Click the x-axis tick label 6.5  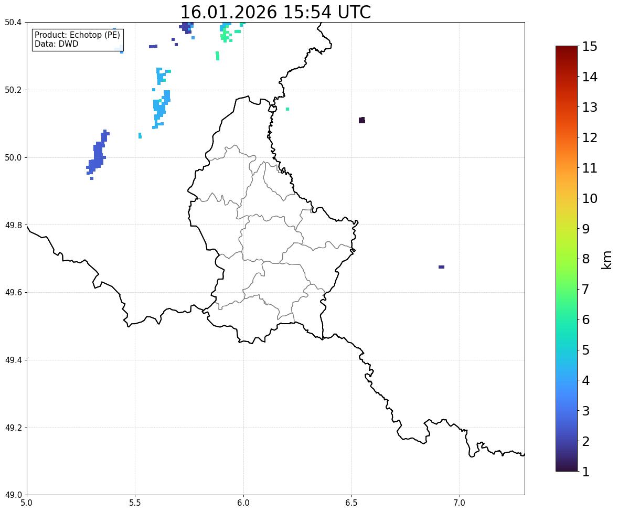click(351, 503)
